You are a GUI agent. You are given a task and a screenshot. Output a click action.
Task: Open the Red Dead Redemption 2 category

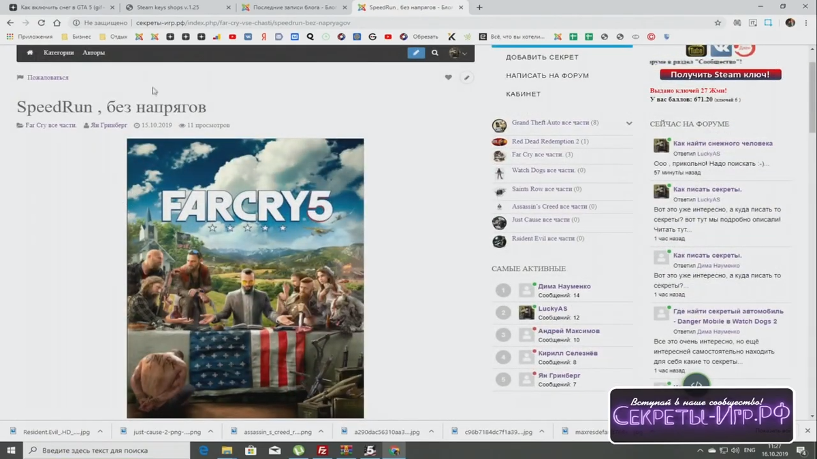pos(550,141)
